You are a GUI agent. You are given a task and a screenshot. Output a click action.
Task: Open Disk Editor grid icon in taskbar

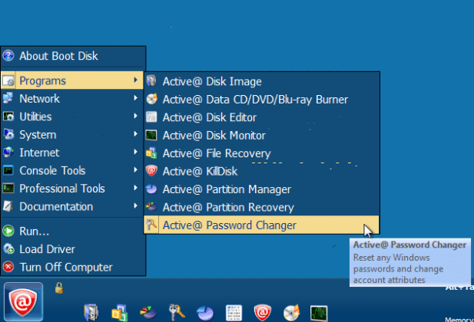click(234, 313)
